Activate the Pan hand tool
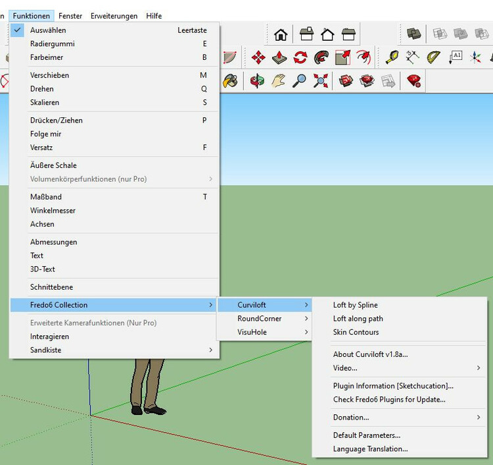Image resolution: width=493 pixels, height=465 pixels. coord(279,81)
